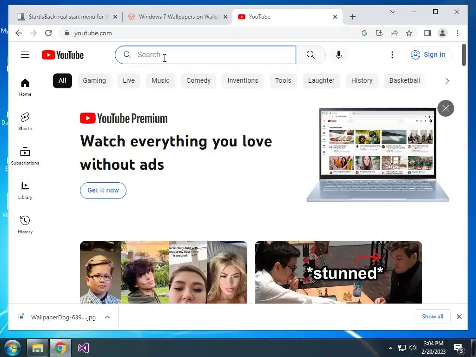Click the browser back arrow
This screenshot has height=357, width=476.
click(19, 33)
